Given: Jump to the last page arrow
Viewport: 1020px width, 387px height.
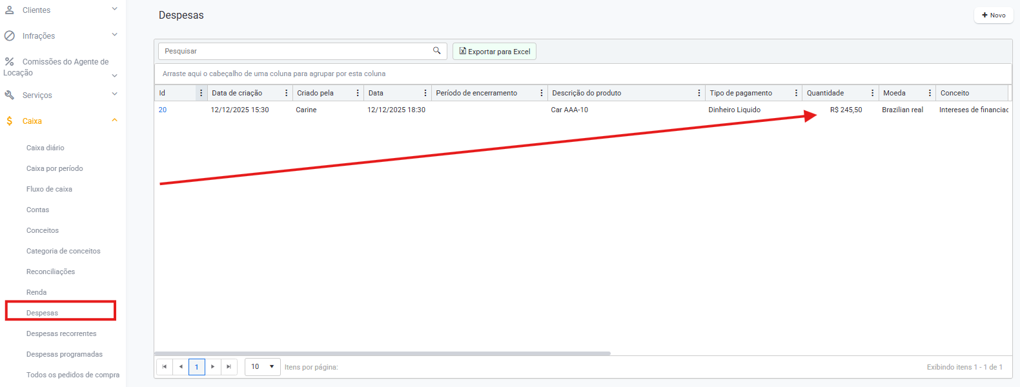Looking at the screenshot, I should point(229,366).
